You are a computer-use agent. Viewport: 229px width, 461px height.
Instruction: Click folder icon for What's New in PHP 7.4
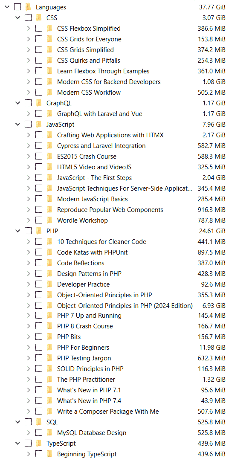[x=49, y=401]
